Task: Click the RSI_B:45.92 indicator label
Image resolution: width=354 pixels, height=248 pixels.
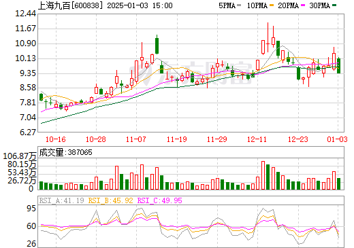Action: pyautogui.click(x=110, y=200)
